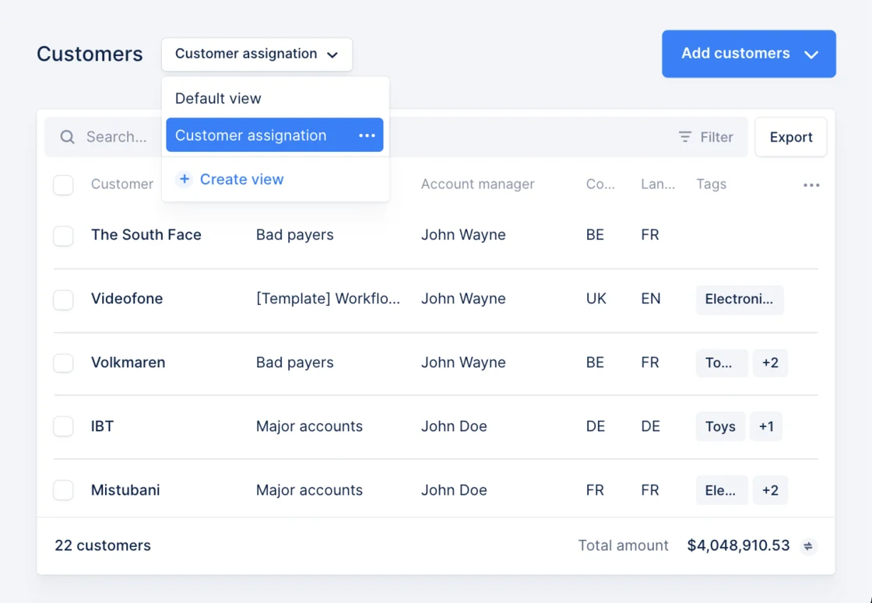Collapse the Customer assignation view dropdown
Image resolution: width=872 pixels, height=603 pixels.
257,54
